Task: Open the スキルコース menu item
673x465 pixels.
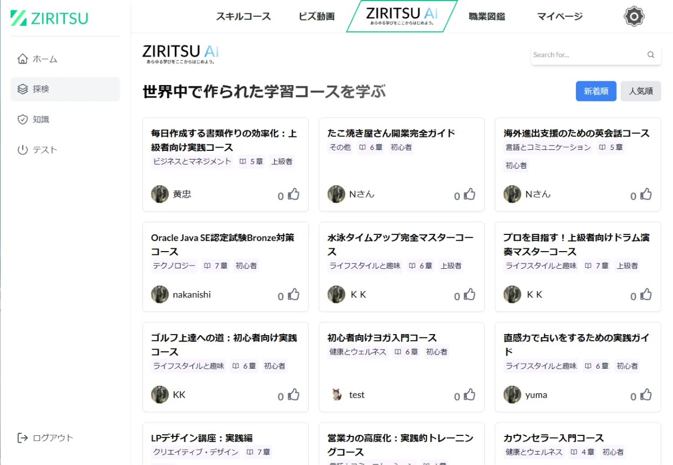Action: (243, 17)
